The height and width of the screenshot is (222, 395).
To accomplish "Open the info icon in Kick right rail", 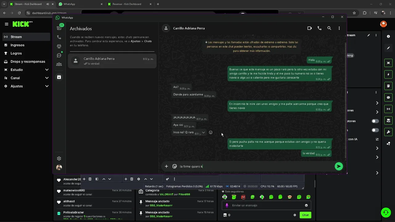I will [x=388, y=36].
